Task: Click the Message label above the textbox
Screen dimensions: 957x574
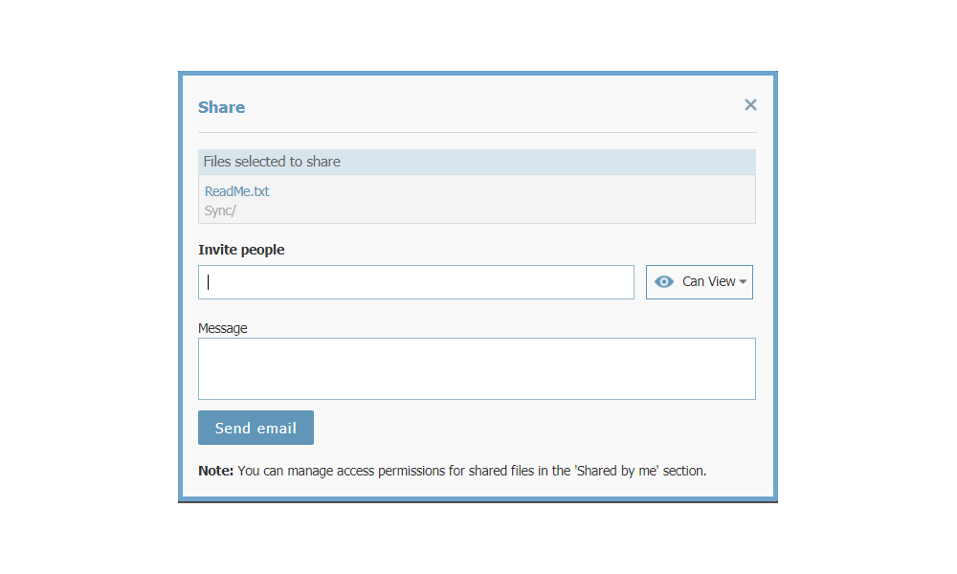Action: (x=223, y=328)
